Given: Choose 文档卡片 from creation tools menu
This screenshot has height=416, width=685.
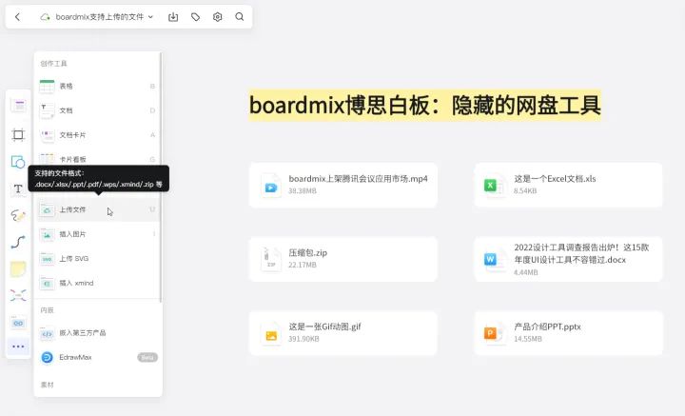Looking at the screenshot, I should (98, 135).
